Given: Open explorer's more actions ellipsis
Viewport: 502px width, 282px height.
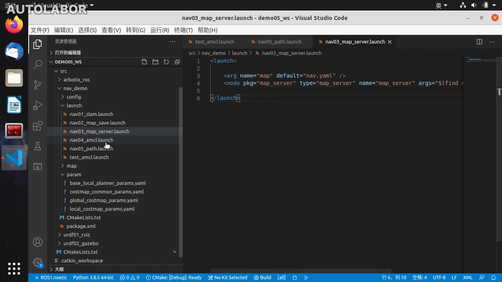Looking at the screenshot, I should [x=173, y=42].
